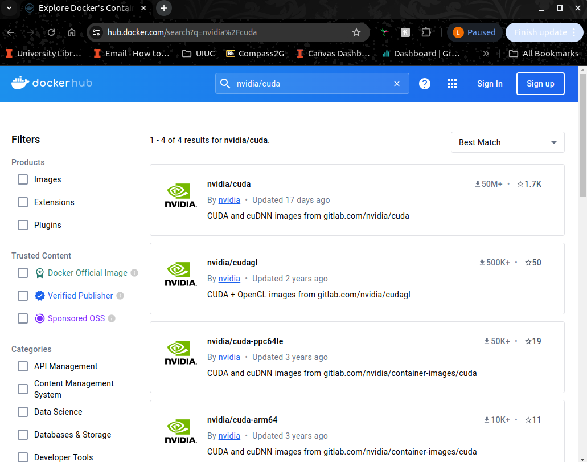Check the Images filter checkbox
The image size is (587, 462).
point(23,179)
